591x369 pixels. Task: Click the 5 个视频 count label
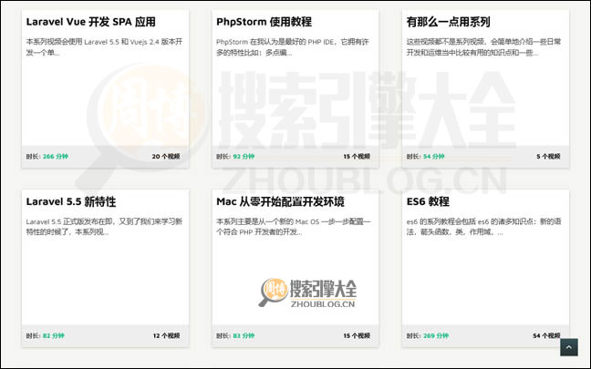(549, 157)
